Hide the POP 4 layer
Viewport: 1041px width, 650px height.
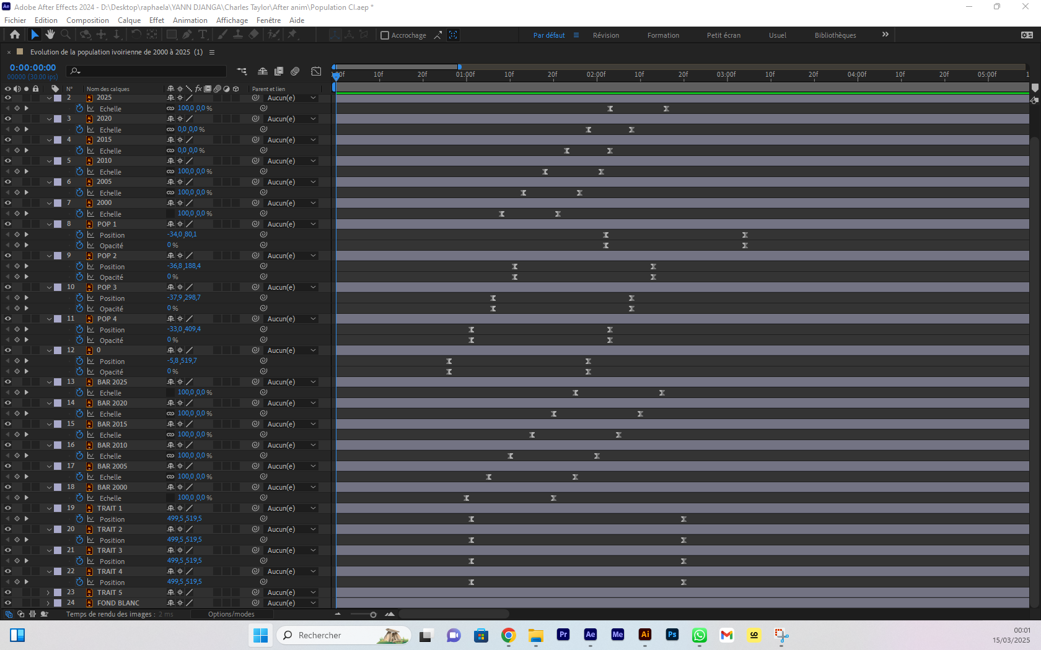8,319
